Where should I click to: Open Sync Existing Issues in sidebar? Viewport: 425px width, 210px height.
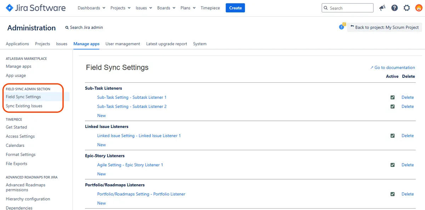(24, 106)
